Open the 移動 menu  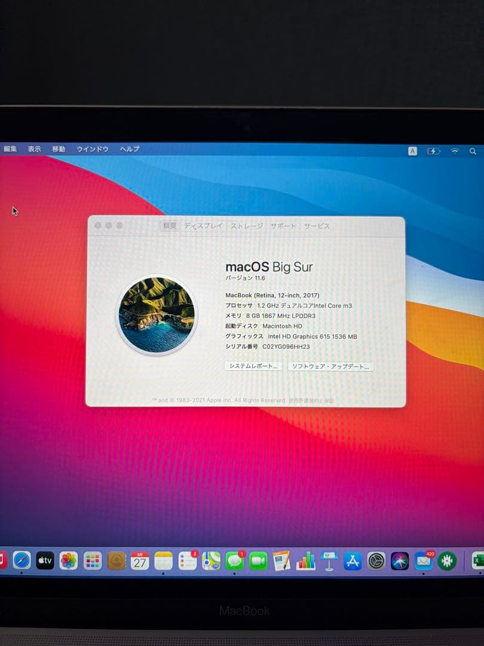(59, 149)
